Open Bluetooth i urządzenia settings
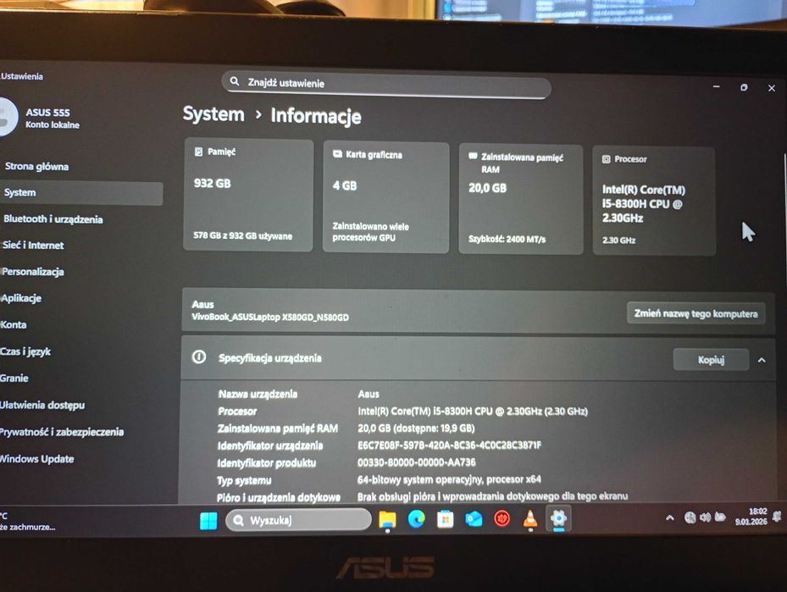The image size is (787, 592). coord(53,219)
